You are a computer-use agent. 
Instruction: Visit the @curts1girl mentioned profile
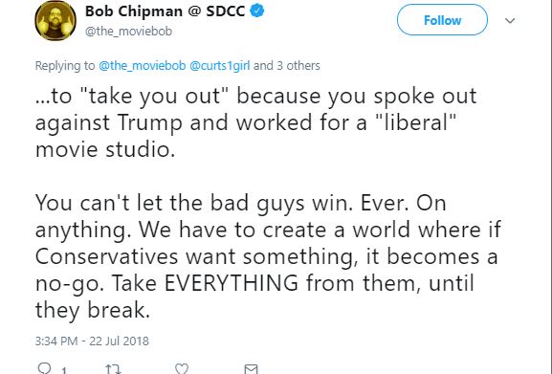pos(220,66)
